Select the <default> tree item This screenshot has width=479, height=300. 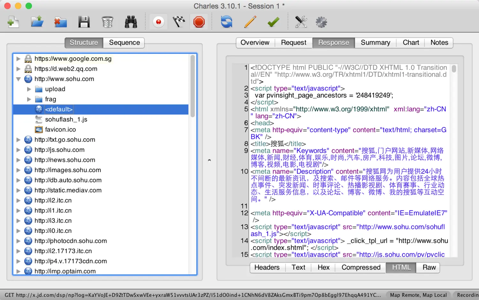[101, 109]
